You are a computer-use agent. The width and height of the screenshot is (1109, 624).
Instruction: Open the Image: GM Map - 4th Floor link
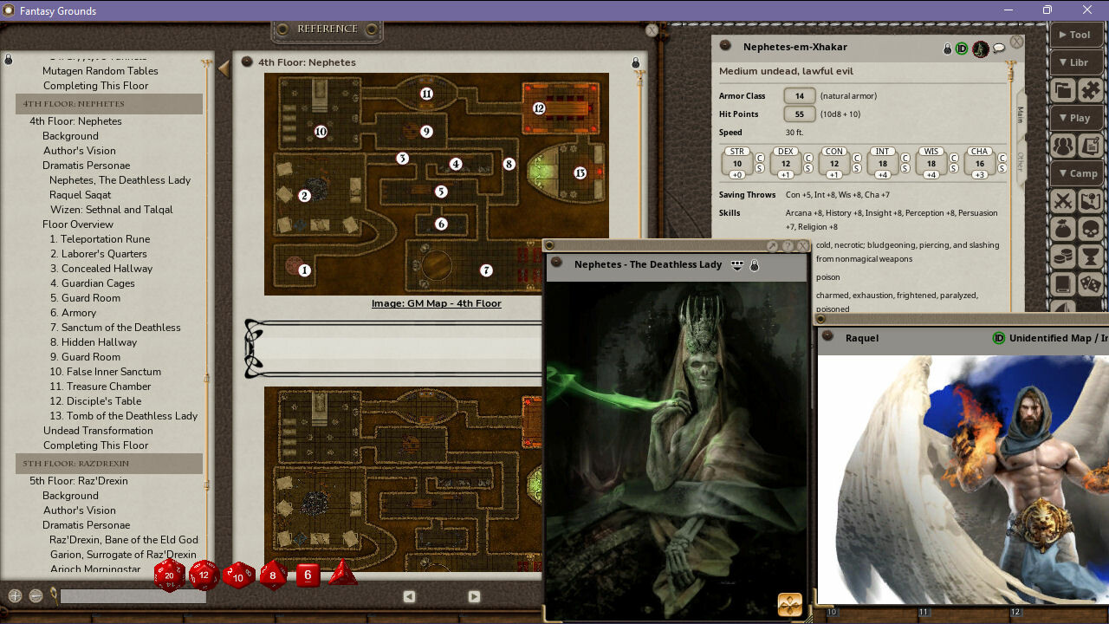tap(437, 303)
